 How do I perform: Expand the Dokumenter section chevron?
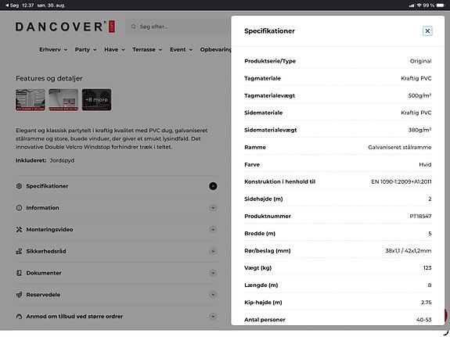tap(213, 273)
